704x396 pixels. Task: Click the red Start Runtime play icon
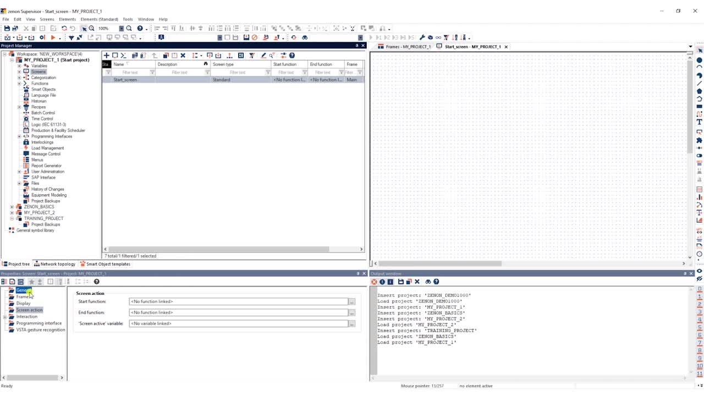point(53,37)
